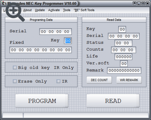Click the Programing Data panel header
The image size is (151, 120).
(x=41, y=20)
